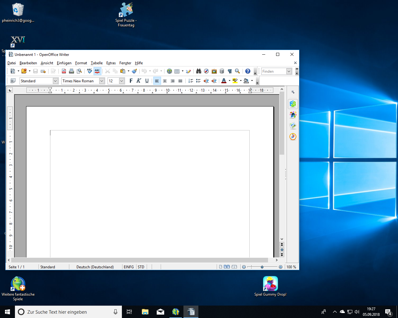
Task: Open the Bearbeiten menu
Action: point(28,63)
